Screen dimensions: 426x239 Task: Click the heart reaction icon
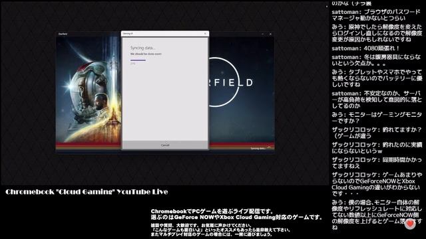[x=410, y=224]
